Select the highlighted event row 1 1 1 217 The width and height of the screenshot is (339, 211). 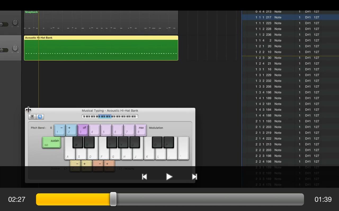[290, 17]
